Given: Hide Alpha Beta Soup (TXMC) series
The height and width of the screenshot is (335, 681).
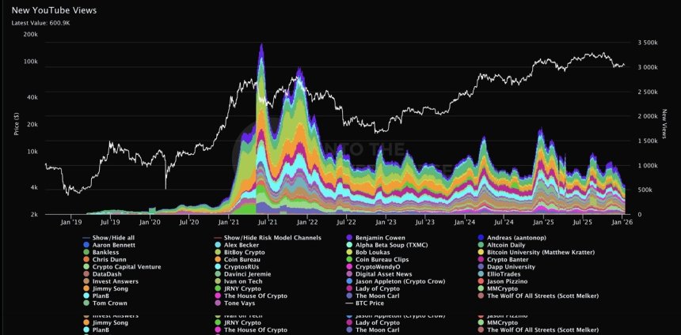Looking at the screenshot, I should [386, 245].
